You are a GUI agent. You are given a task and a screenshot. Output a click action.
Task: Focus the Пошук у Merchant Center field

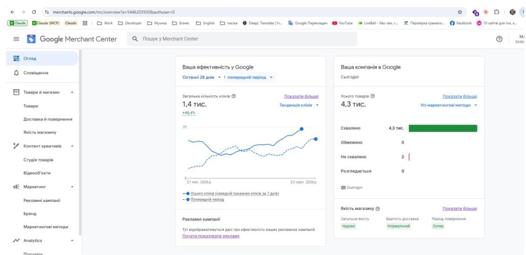pos(242,39)
